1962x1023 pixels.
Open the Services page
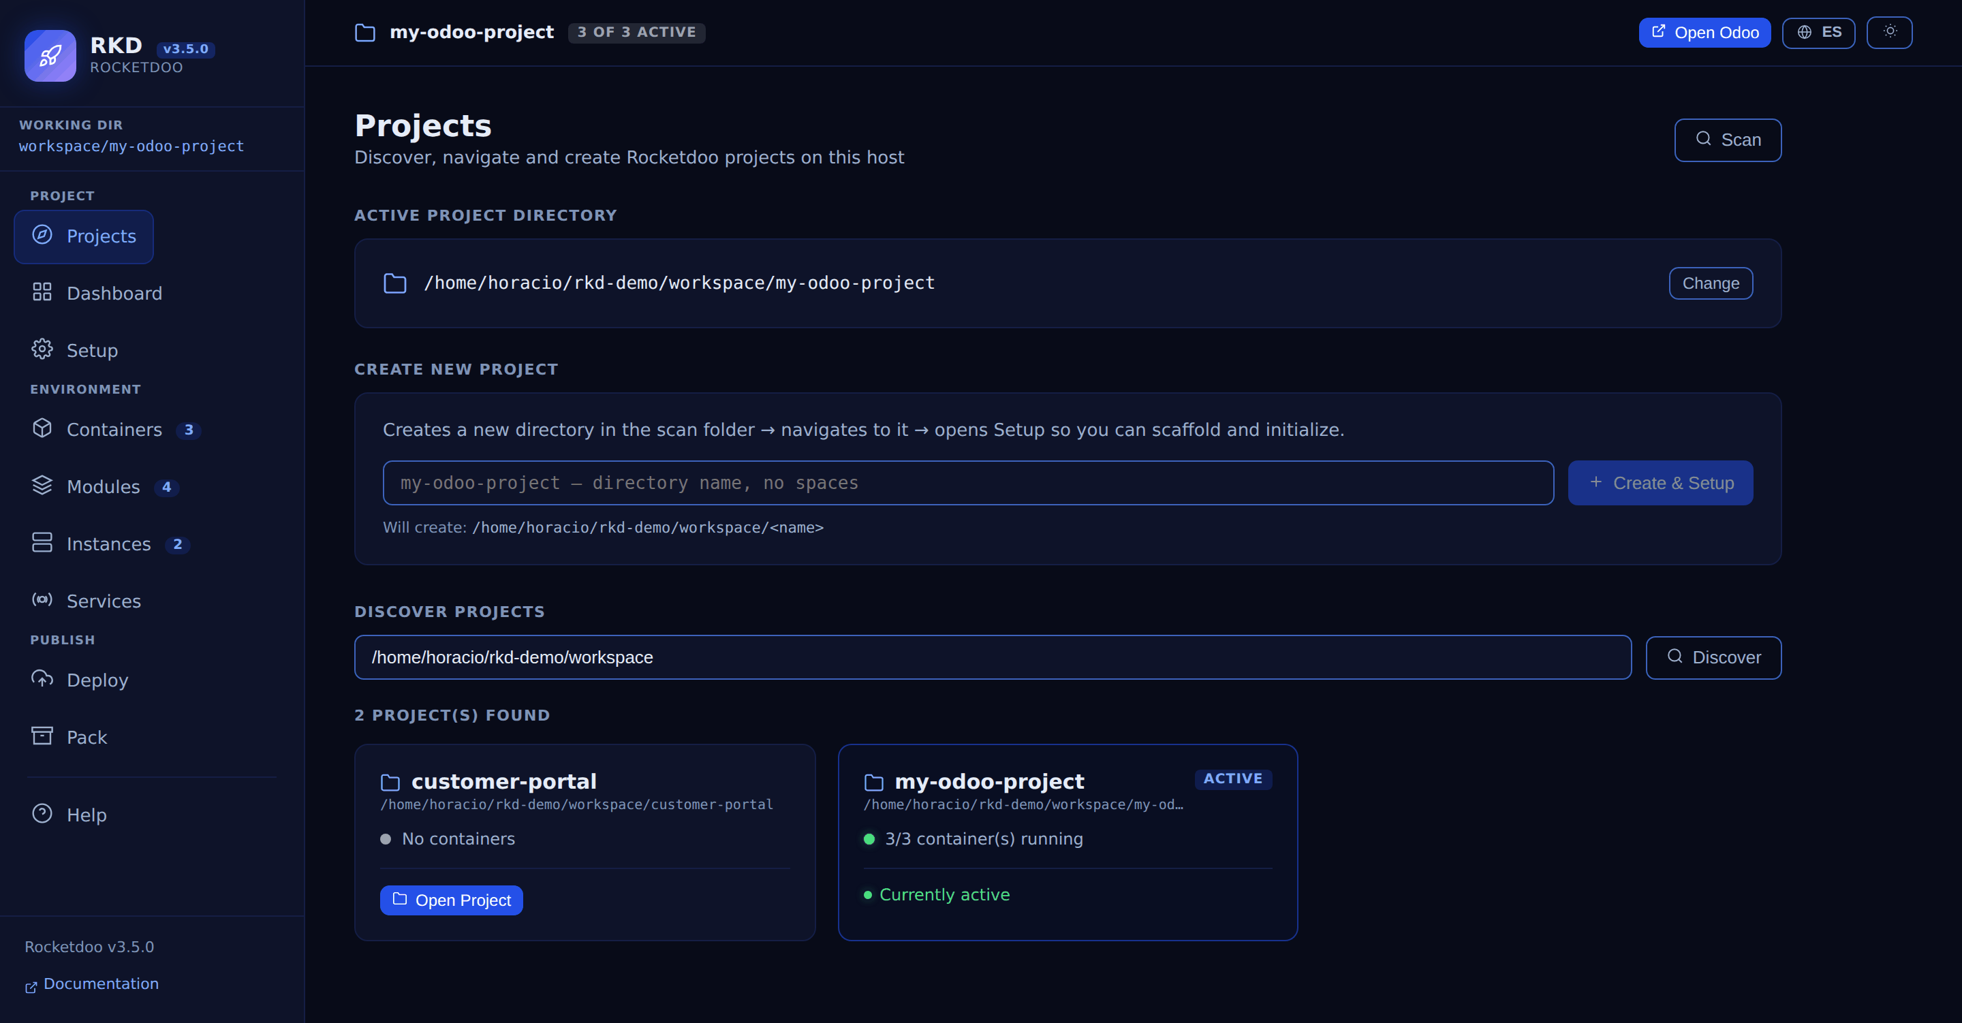tap(87, 601)
